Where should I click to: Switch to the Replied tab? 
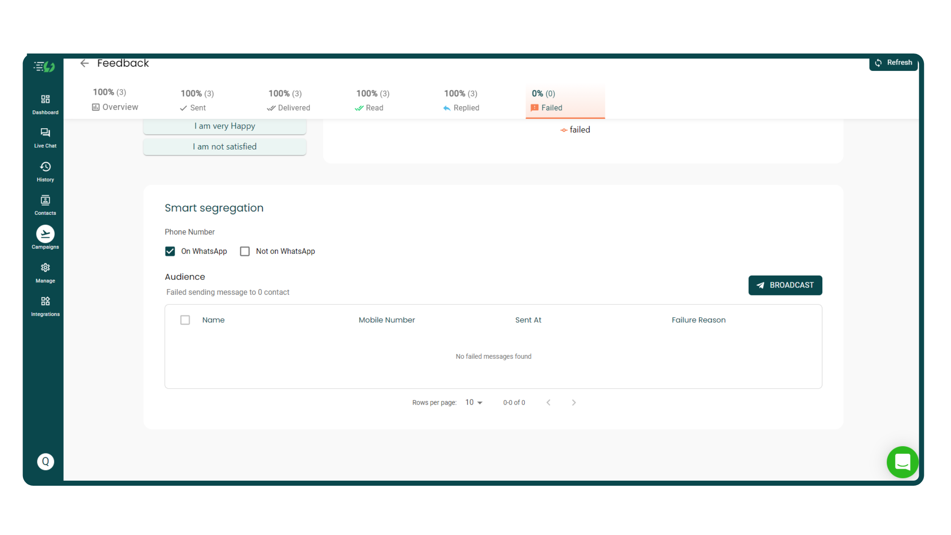pos(461,101)
